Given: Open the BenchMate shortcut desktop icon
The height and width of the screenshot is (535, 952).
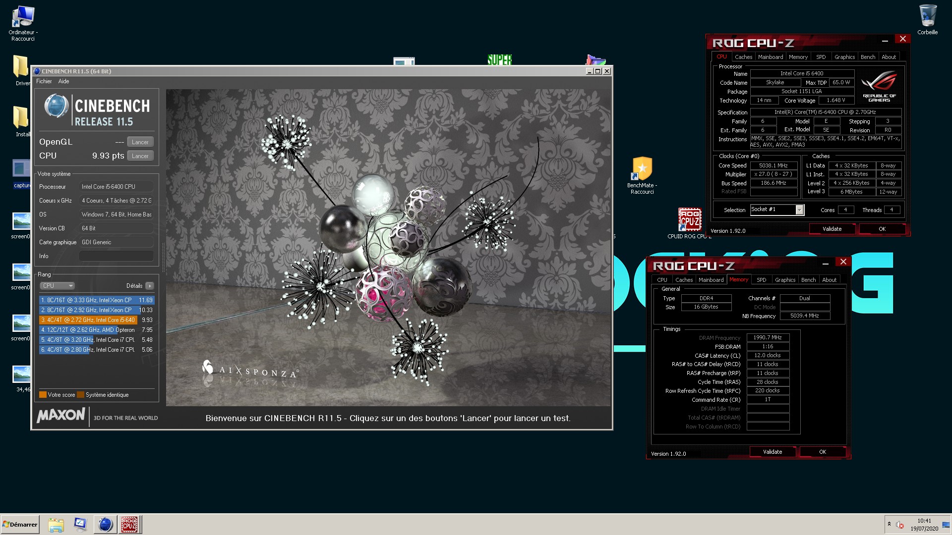Looking at the screenshot, I should (x=642, y=175).
